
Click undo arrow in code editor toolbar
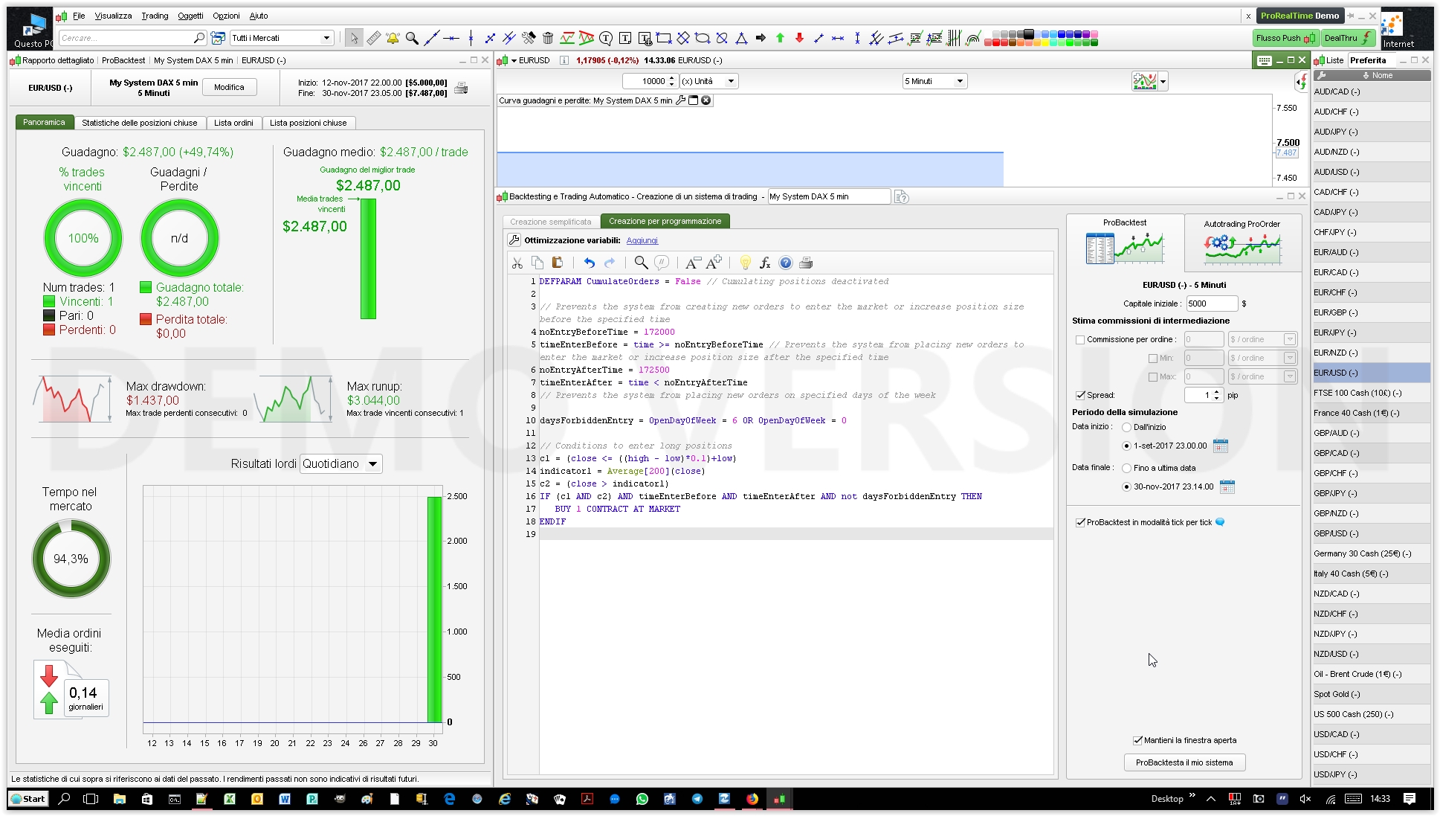(x=589, y=263)
